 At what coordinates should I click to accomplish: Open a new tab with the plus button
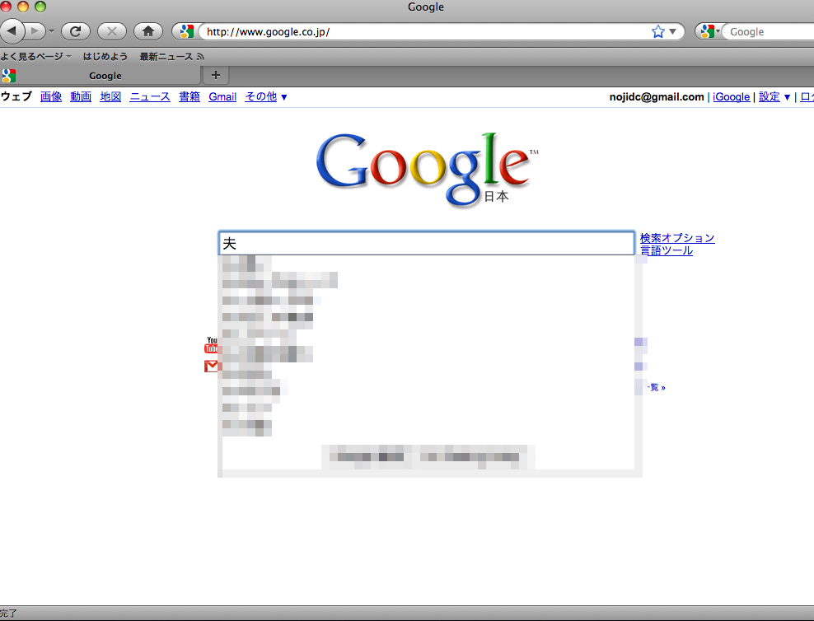(215, 75)
